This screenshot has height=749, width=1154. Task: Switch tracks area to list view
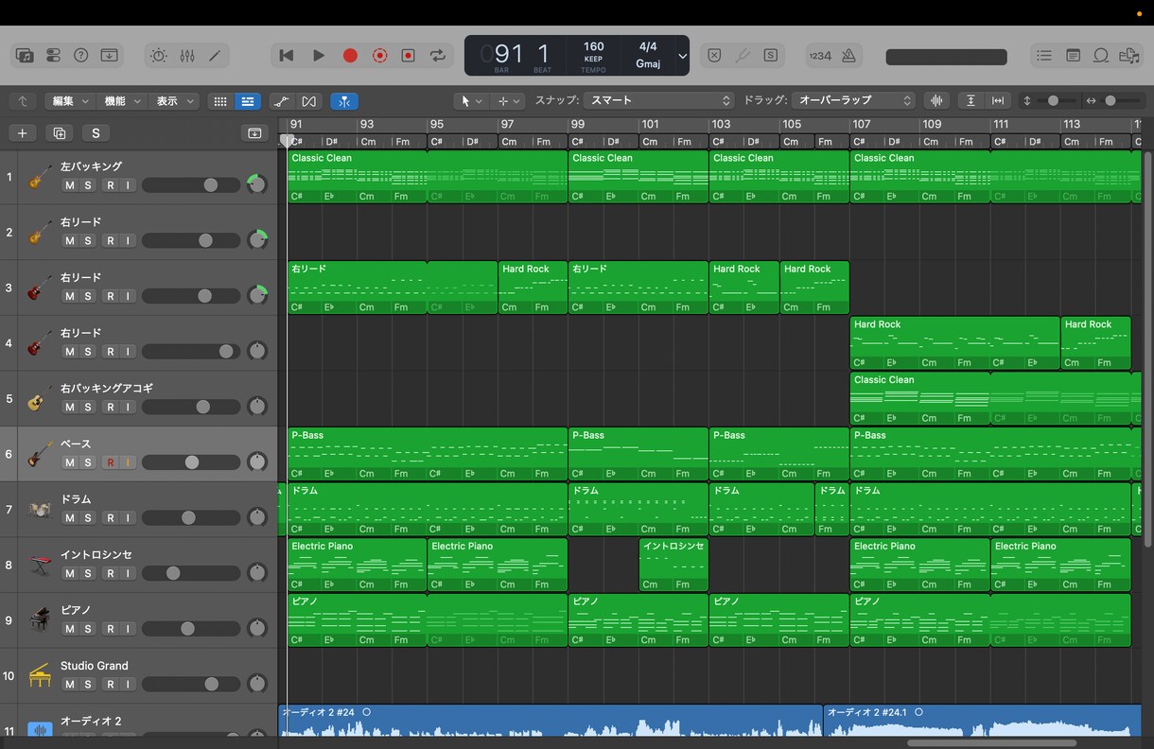tap(248, 101)
